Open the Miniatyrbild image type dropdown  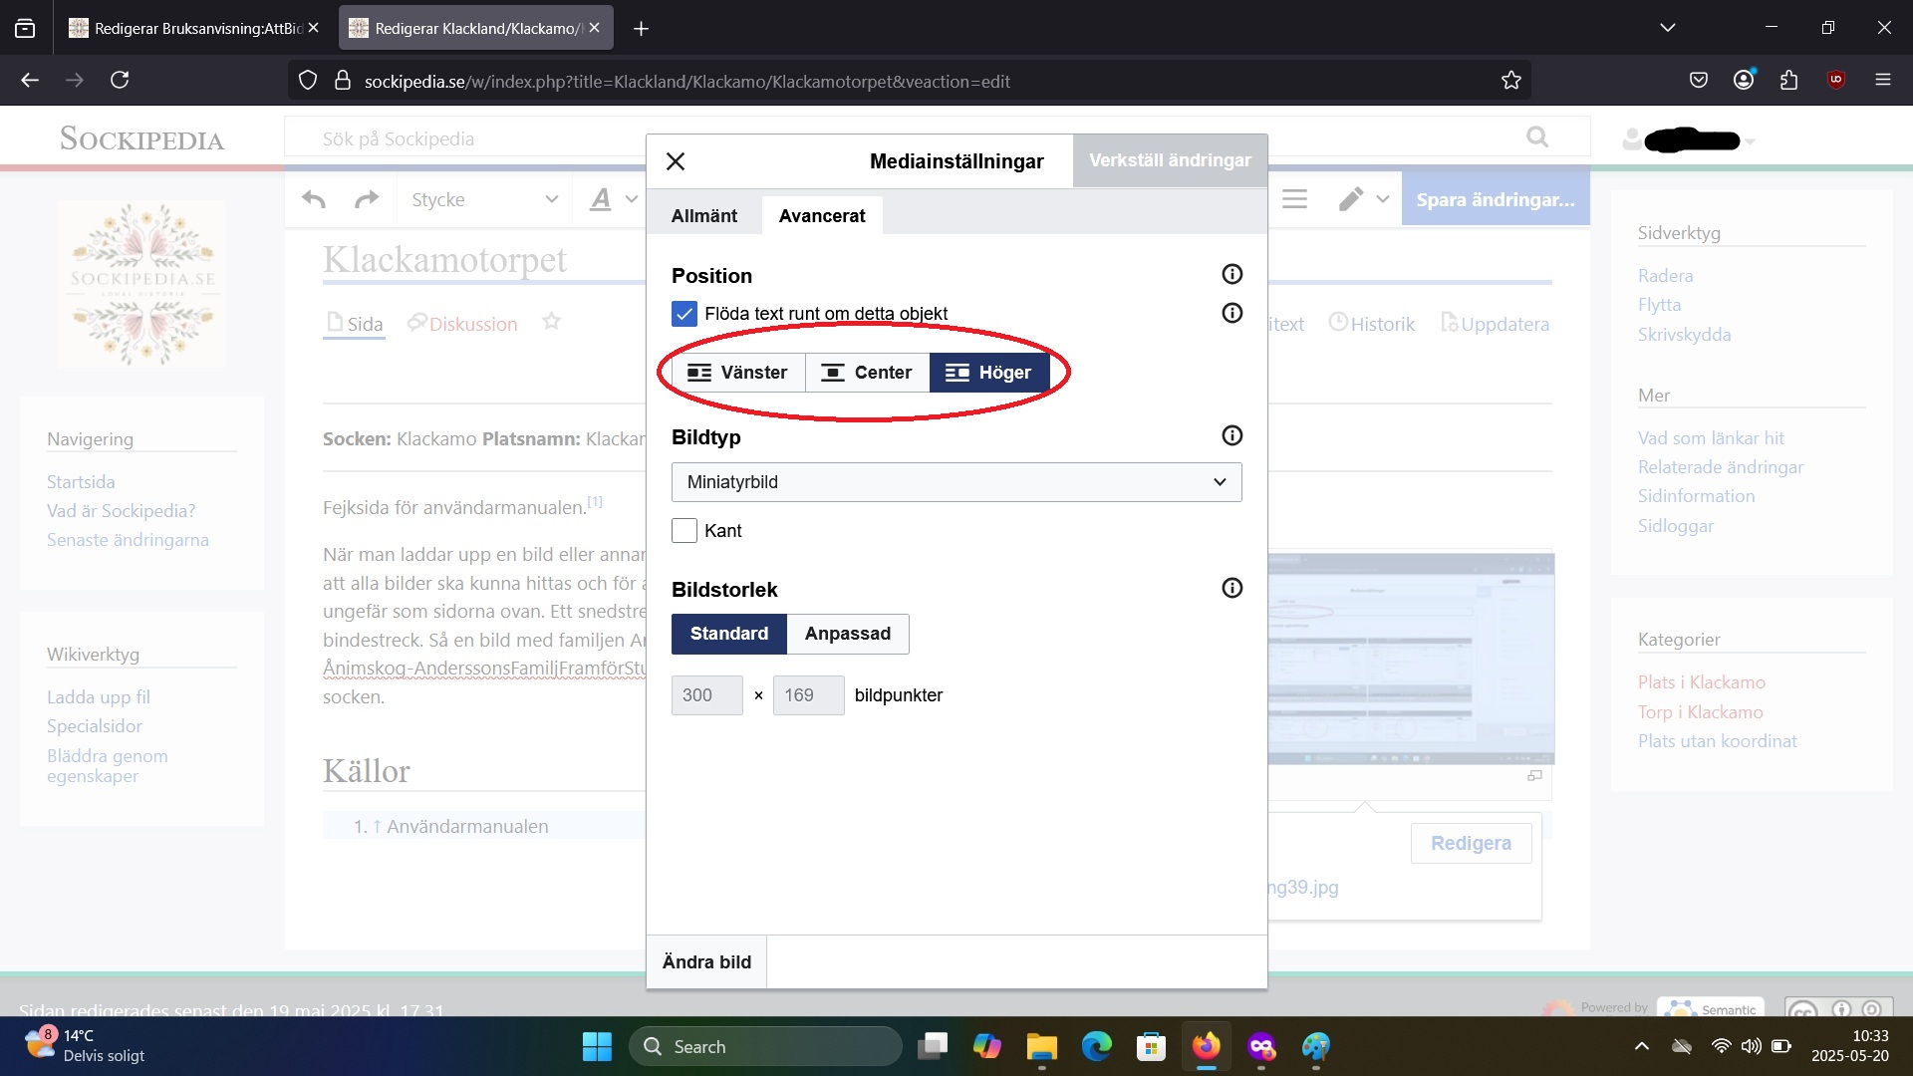pyautogui.click(x=956, y=482)
